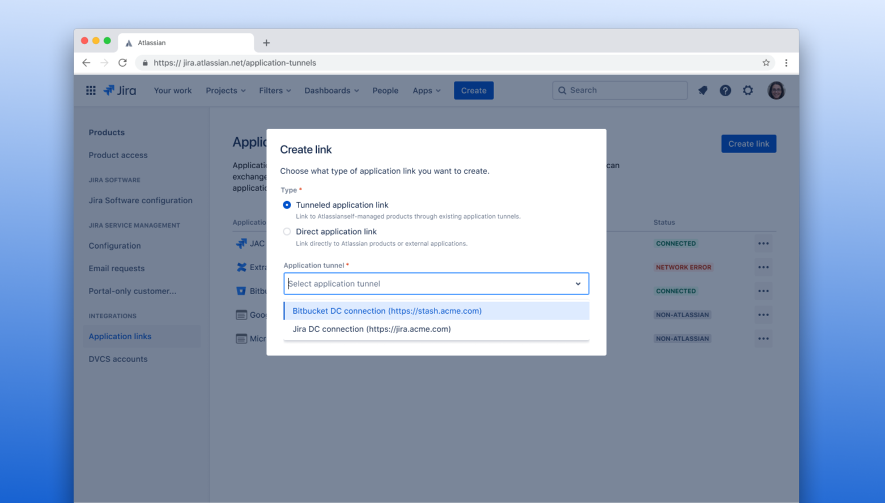Select the Direct application link radio
Viewport: 885px width, 503px height.
point(287,232)
